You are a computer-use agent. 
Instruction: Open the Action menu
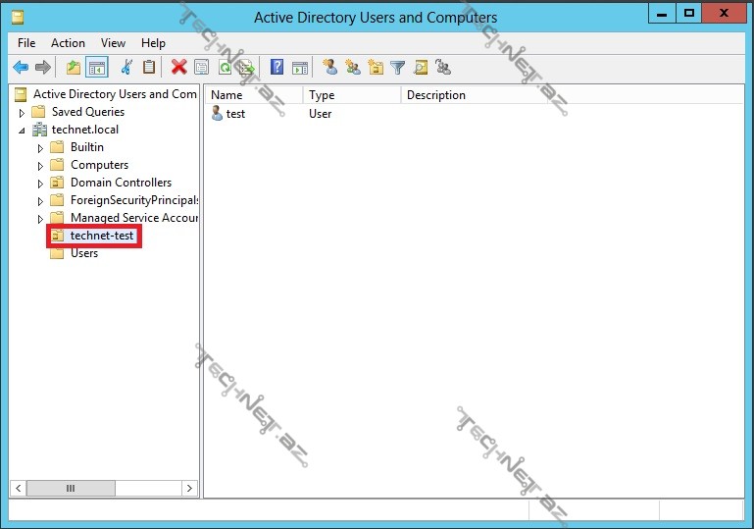[68, 43]
